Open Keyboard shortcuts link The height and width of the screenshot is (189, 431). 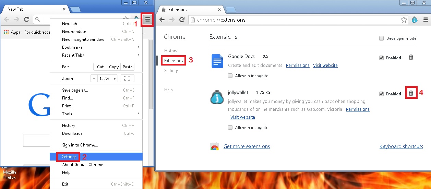401,146
